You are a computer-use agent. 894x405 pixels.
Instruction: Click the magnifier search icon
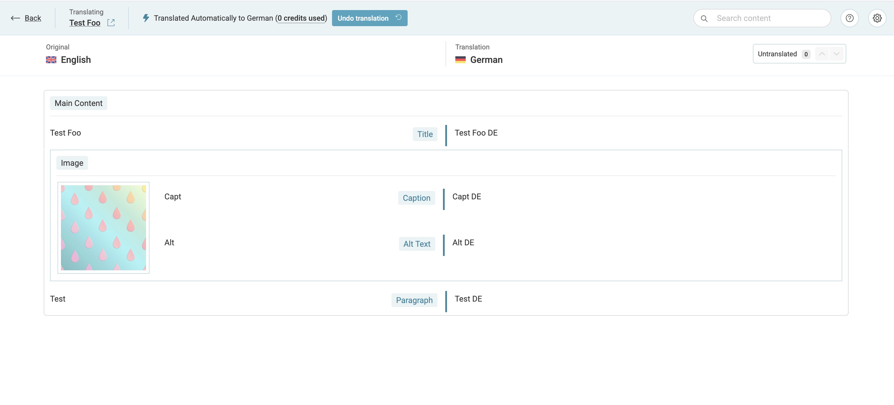tap(704, 18)
